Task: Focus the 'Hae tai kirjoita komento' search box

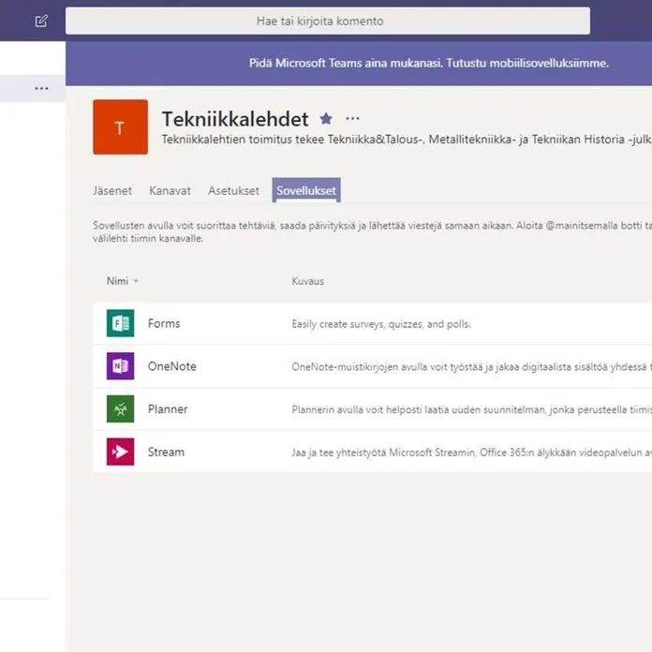Action: [x=327, y=21]
